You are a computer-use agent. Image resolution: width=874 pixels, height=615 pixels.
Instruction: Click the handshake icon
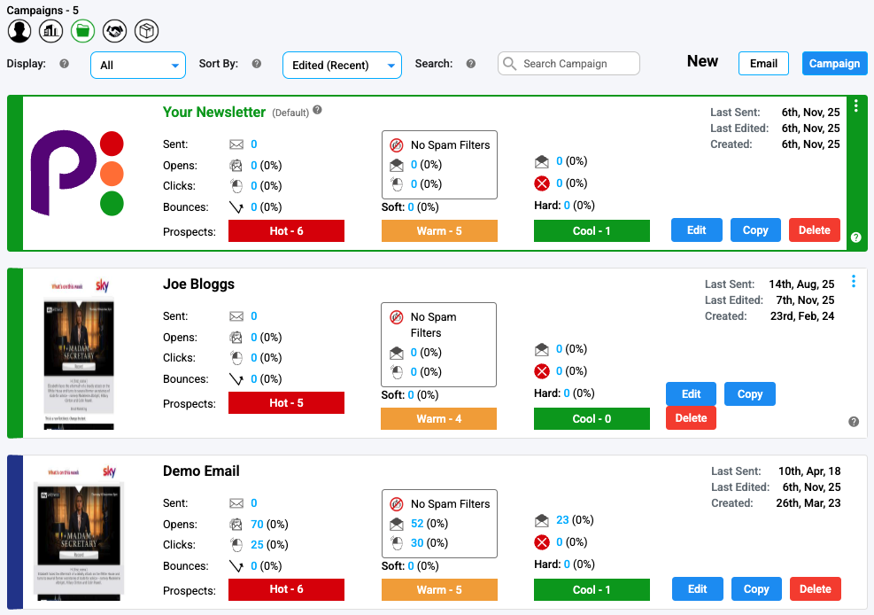[x=114, y=32]
